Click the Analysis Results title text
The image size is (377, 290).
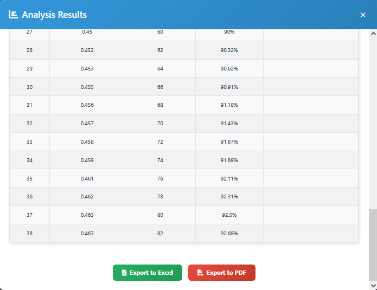[x=54, y=15]
